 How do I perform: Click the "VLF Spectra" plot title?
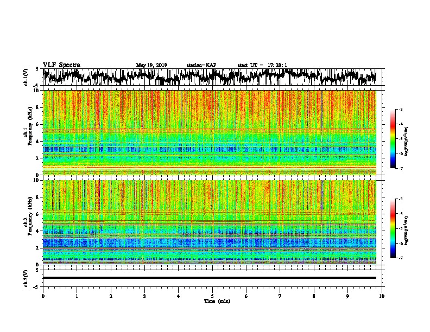pos(61,65)
